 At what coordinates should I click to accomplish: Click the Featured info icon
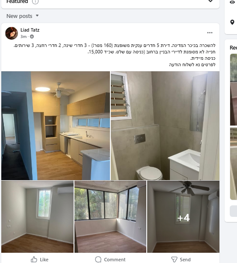pos(35,2)
